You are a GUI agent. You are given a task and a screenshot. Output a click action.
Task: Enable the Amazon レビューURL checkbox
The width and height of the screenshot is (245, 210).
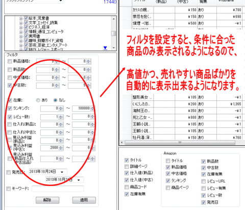click(x=203, y=181)
